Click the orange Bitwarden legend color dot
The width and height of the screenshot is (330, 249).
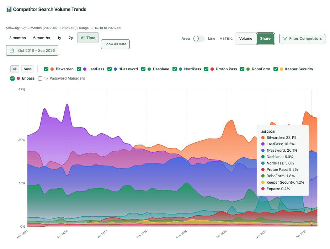(x=52, y=69)
